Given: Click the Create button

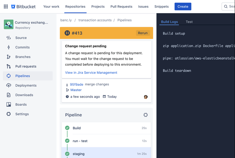Looking at the screenshot, I should pos(183,6).
